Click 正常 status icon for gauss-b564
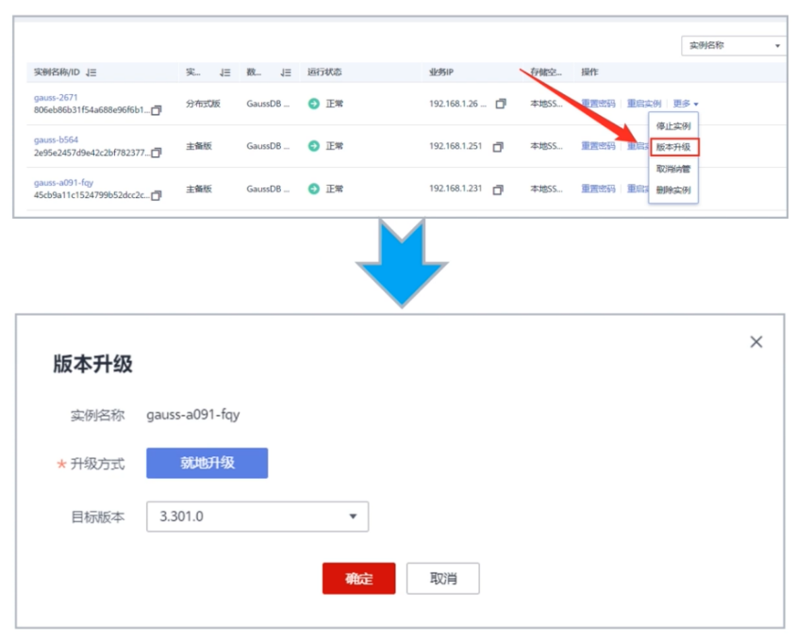 (x=314, y=146)
